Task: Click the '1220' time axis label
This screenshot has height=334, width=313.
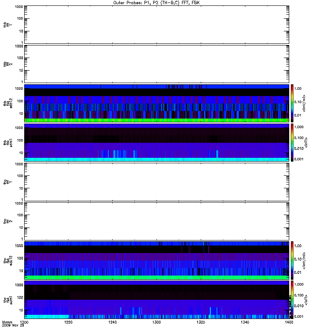Action: (68, 322)
